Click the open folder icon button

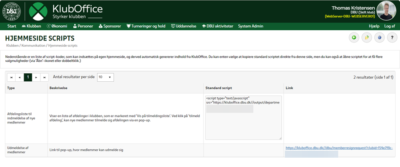pyautogui.click(x=367, y=37)
